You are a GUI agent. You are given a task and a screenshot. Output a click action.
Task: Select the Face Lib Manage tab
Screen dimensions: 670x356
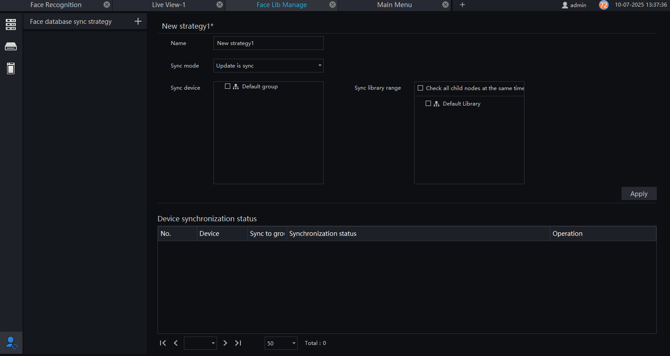click(x=282, y=5)
